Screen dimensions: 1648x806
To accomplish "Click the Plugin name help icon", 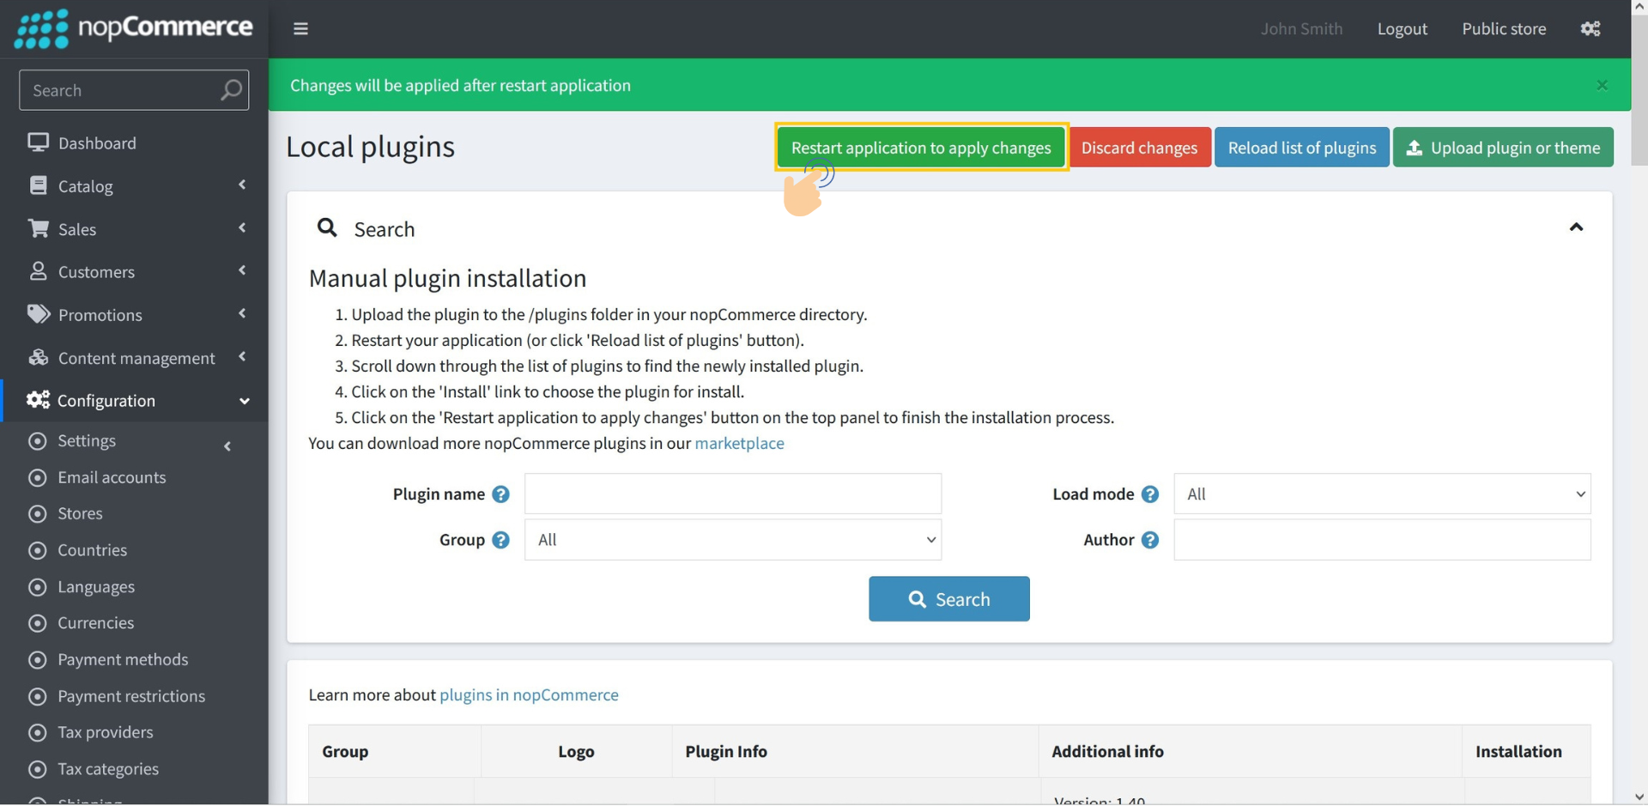I will click(501, 494).
